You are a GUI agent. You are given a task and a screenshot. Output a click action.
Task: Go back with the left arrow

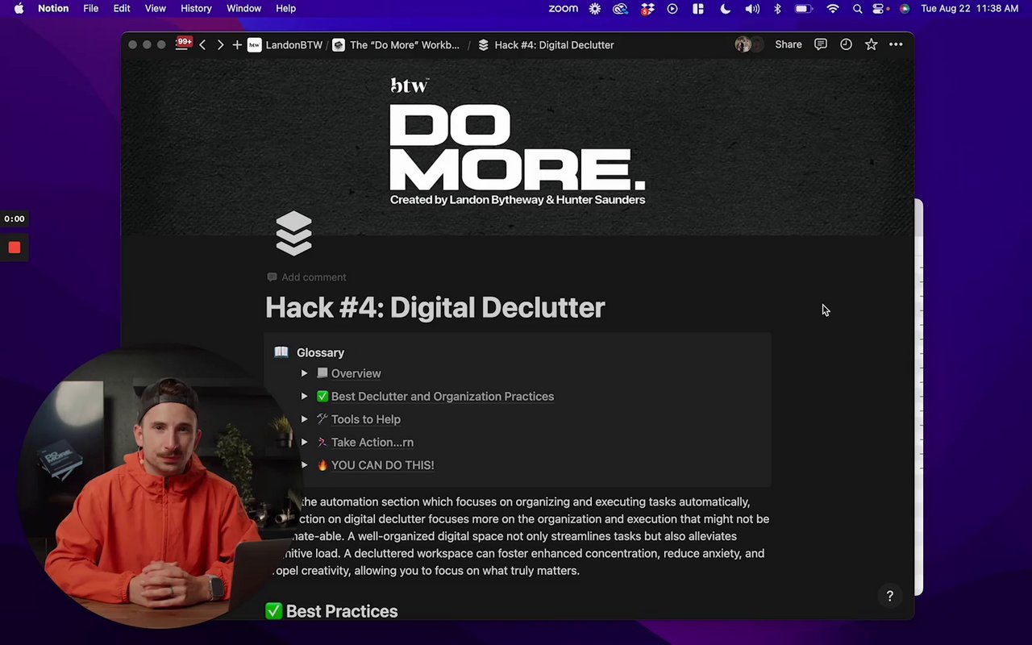202,45
